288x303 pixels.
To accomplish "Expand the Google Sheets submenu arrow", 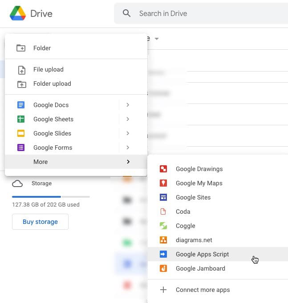I will point(128,119).
